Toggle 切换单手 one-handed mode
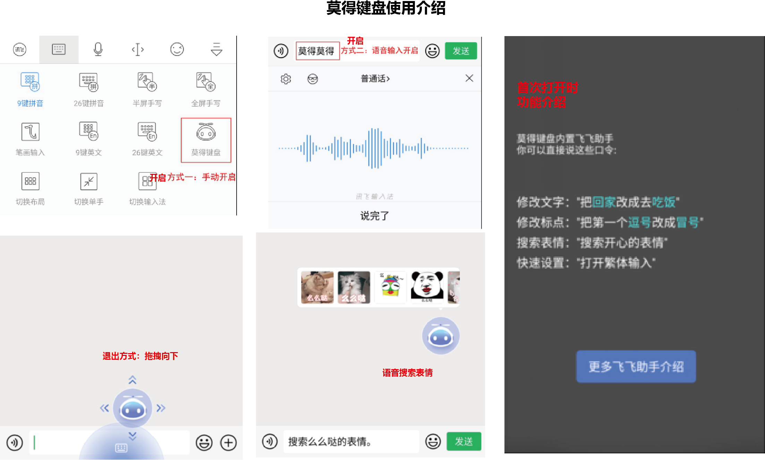 pyautogui.click(x=89, y=189)
